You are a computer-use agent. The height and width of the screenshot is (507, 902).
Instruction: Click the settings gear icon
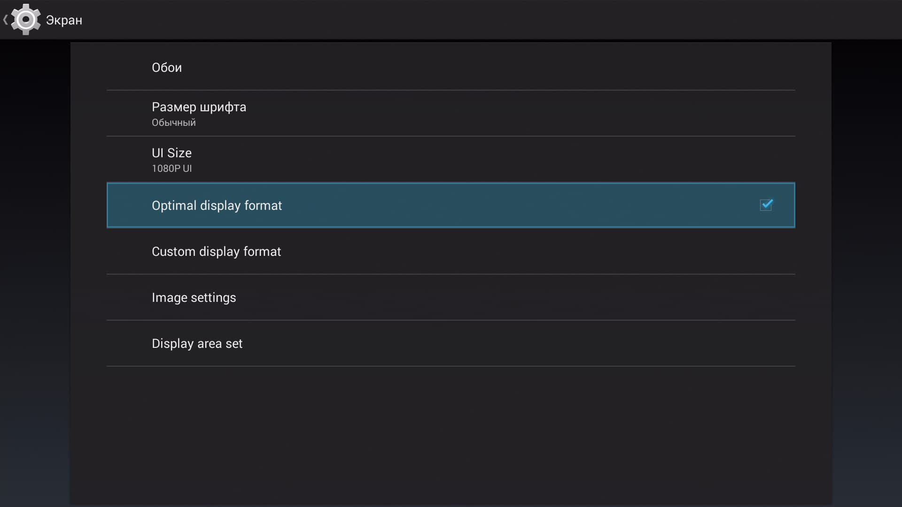click(x=25, y=20)
